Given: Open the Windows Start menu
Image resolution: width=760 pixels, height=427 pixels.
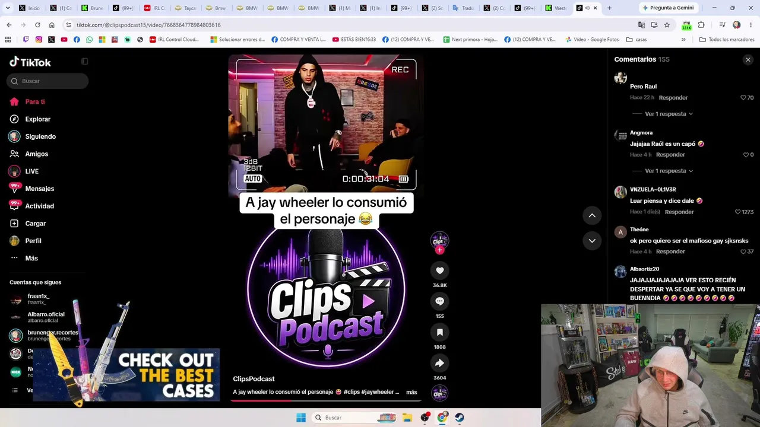Looking at the screenshot, I should pos(301,418).
